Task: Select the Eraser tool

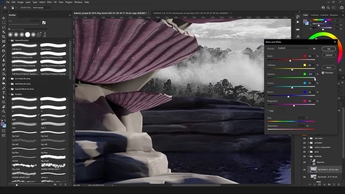Action: tap(4, 70)
